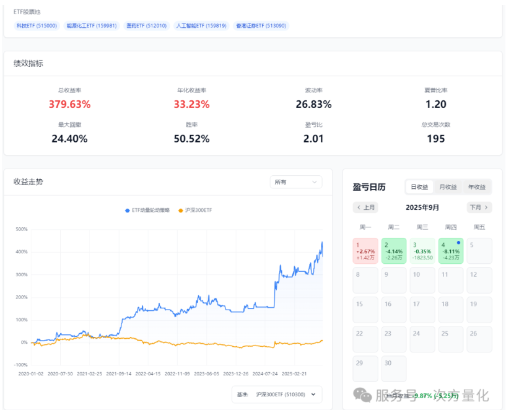Viewport: 506px width, 410px height.
Task: Switch to the 日收益 tab
Action: coord(419,187)
